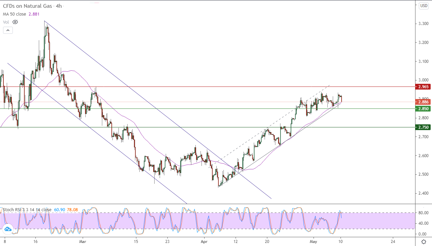The image size is (432, 246).
Task: Click the 2.600 price axis tick
Action: pos(424,156)
